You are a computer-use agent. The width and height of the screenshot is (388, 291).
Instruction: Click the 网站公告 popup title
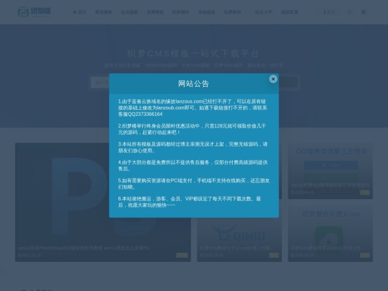193,83
